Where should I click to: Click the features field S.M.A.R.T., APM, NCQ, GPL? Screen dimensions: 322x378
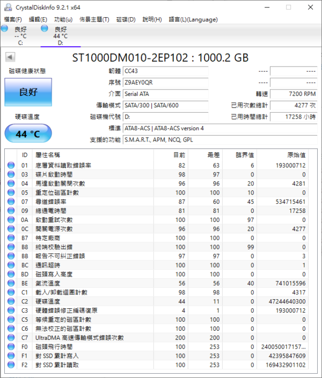pos(220,140)
